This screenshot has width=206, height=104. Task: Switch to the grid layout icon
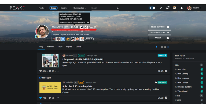click(165, 47)
